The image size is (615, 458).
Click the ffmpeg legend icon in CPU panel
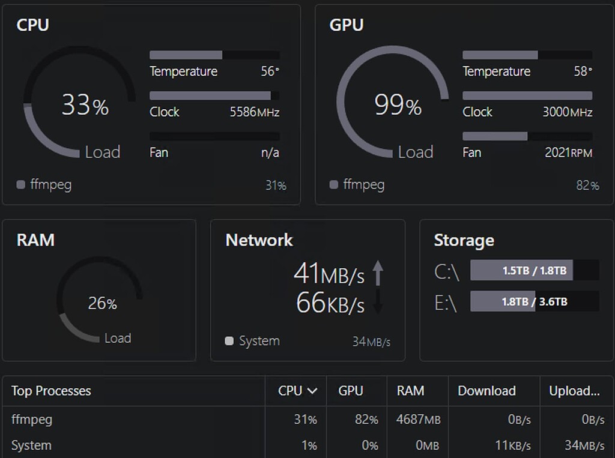click(20, 185)
